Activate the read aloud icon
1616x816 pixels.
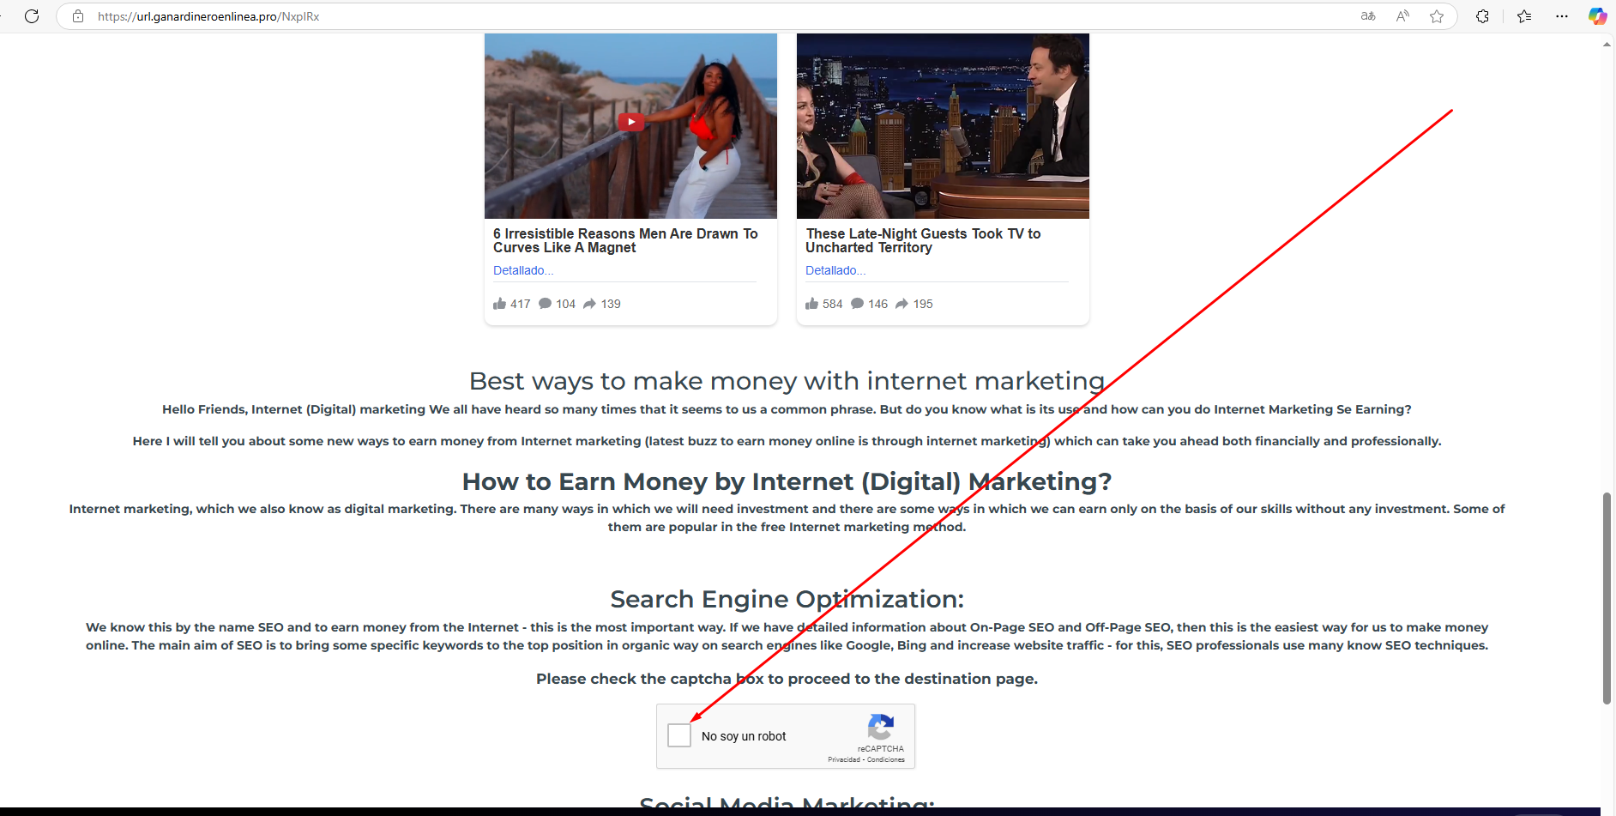pos(1402,16)
